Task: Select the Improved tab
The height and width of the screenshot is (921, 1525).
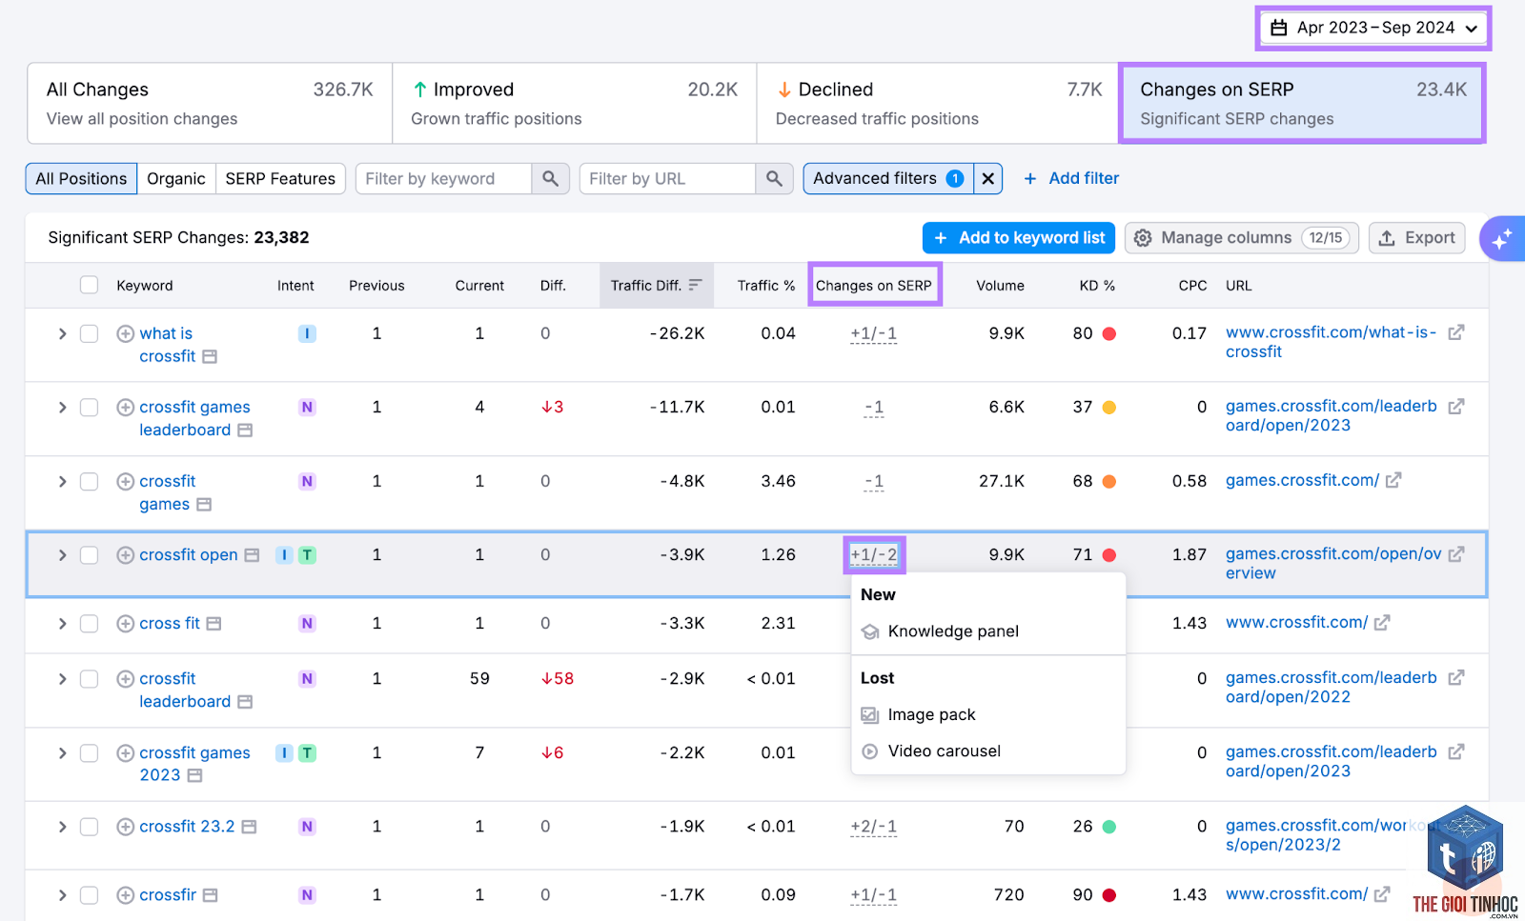Action: 575,103
